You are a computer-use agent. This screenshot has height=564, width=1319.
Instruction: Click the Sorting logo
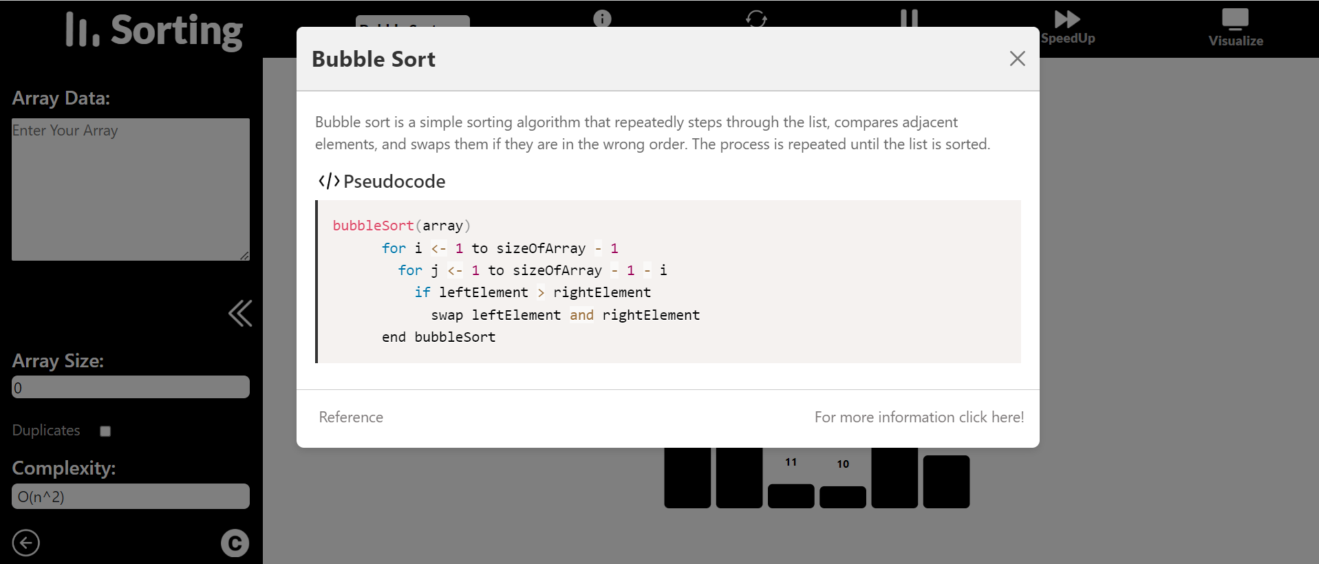pyautogui.click(x=154, y=30)
